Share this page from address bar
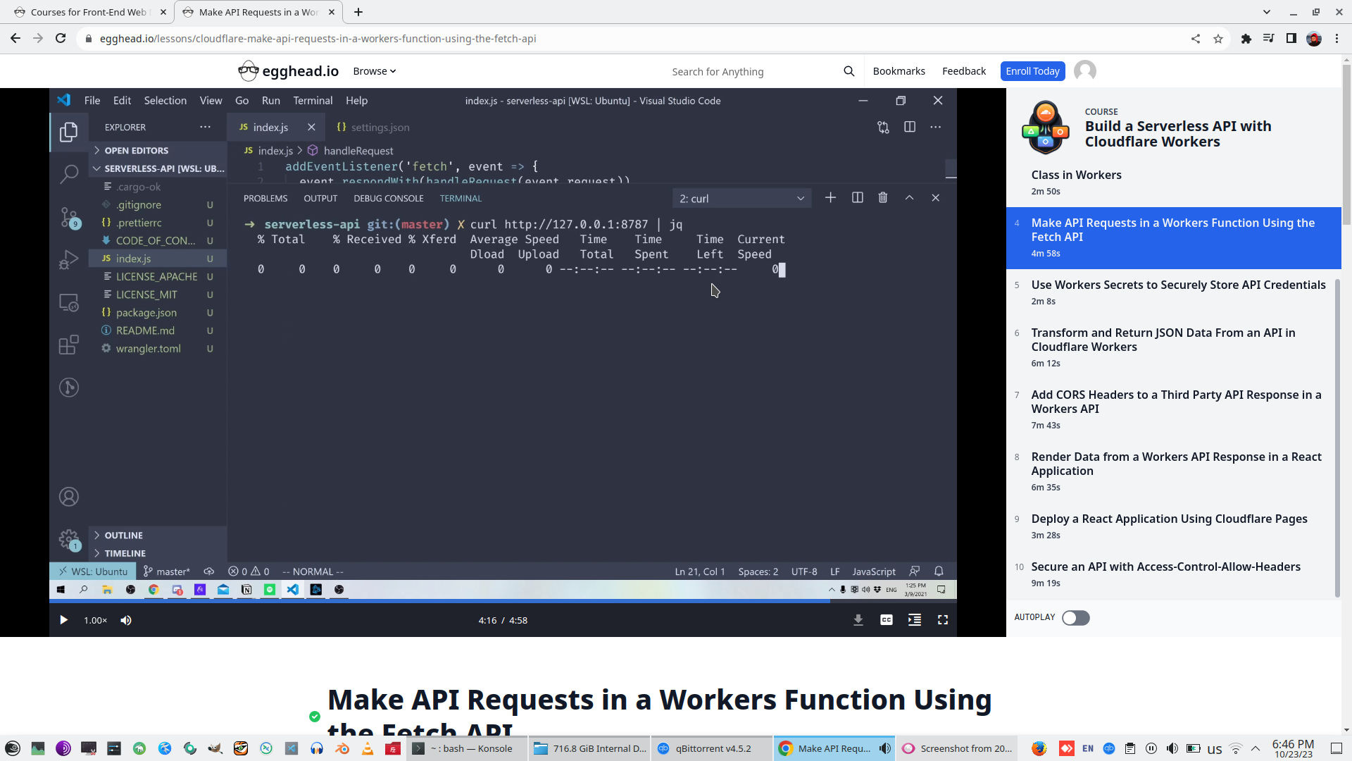The height and width of the screenshot is (761, 1352). tap(1196, 39)
